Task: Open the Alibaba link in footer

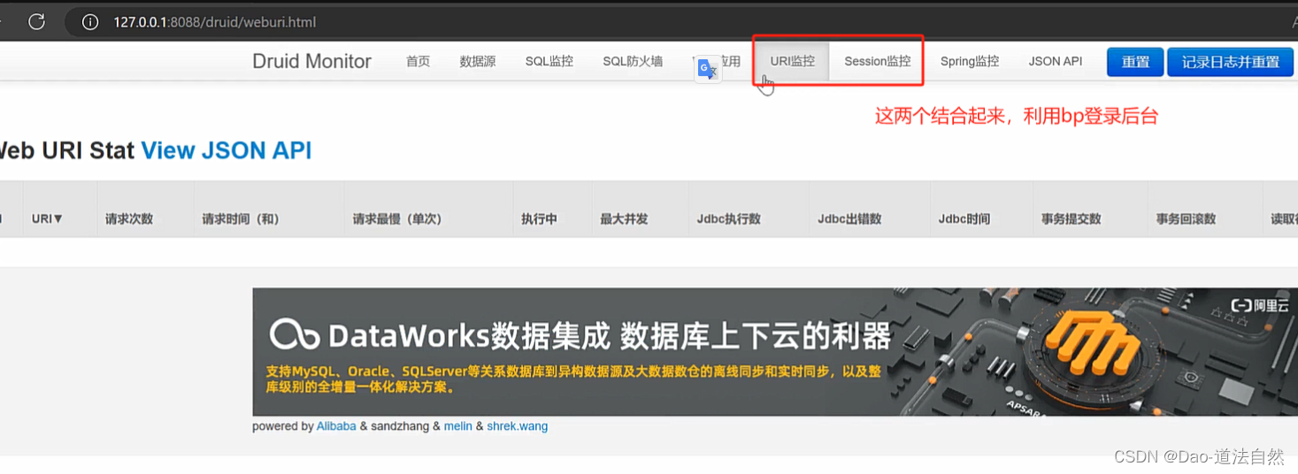Action: click(x=336, y=426)
